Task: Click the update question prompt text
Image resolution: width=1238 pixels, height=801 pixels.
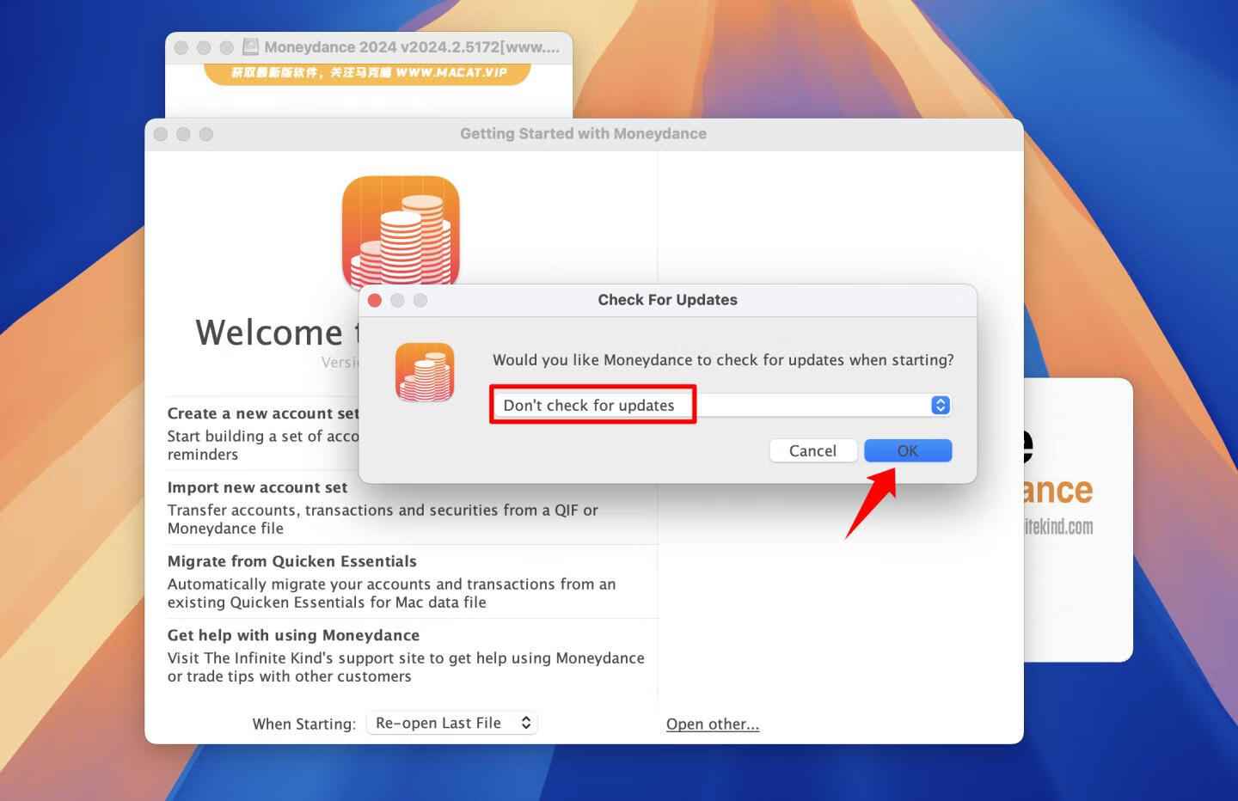Action: 723,360
